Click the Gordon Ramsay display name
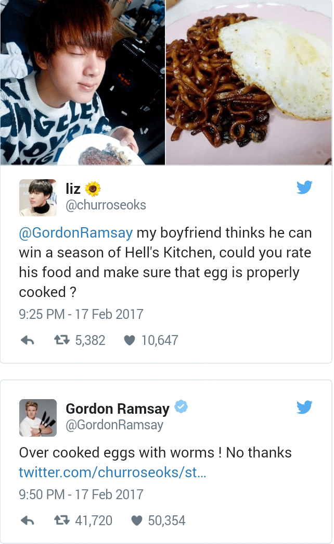The height and width of the screenshot is (544, 334). [x=118, y=409]
